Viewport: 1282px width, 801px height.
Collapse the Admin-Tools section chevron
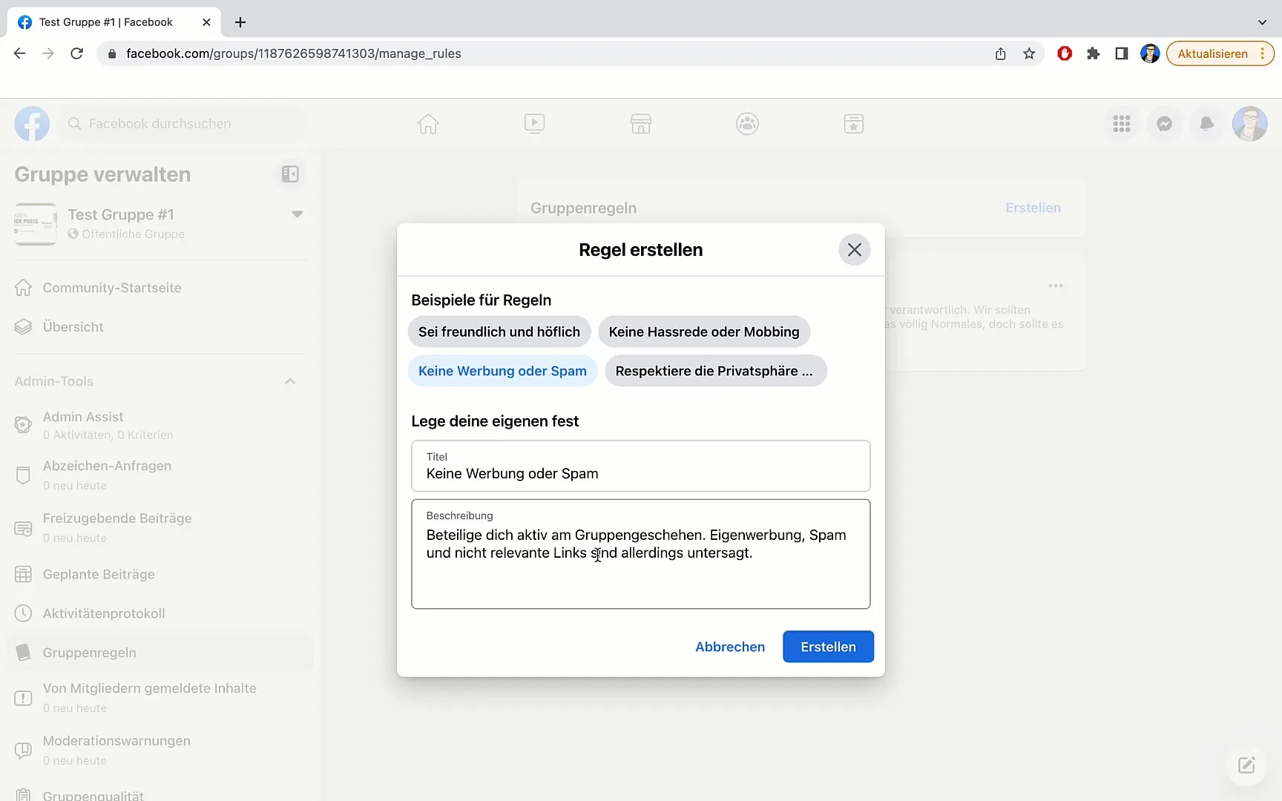click(290, 381)
